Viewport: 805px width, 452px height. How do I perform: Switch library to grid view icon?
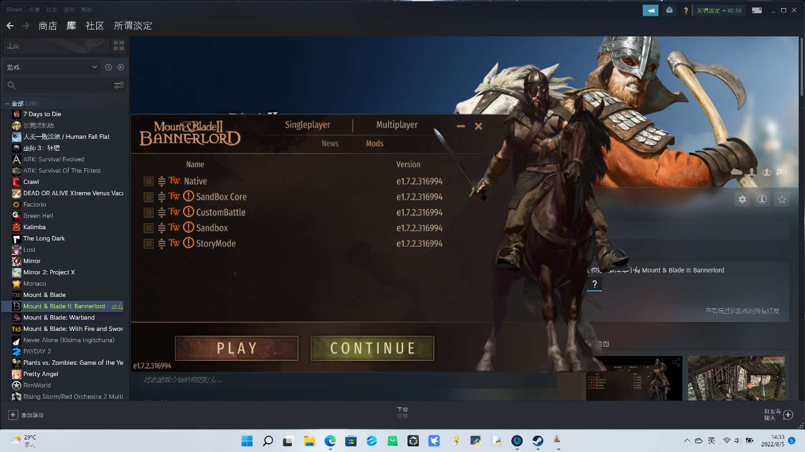pyautogui.click(x=119, y=46)
